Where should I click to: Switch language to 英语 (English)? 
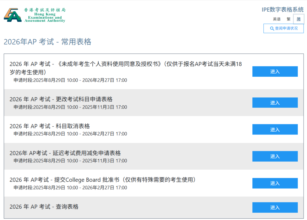click(276, 19)
